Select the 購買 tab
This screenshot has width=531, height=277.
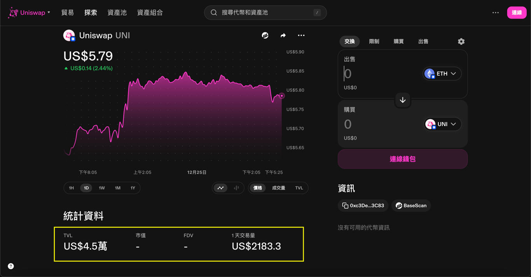(x=398, y=41)
